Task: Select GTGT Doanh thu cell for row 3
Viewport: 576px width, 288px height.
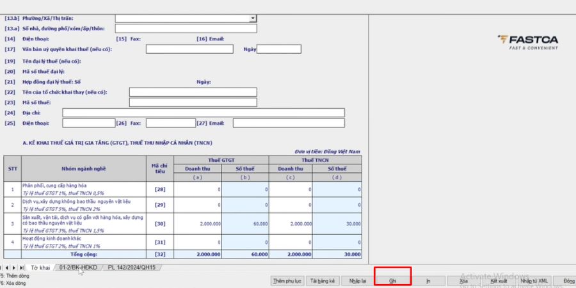Action: [x=198, y=224]
